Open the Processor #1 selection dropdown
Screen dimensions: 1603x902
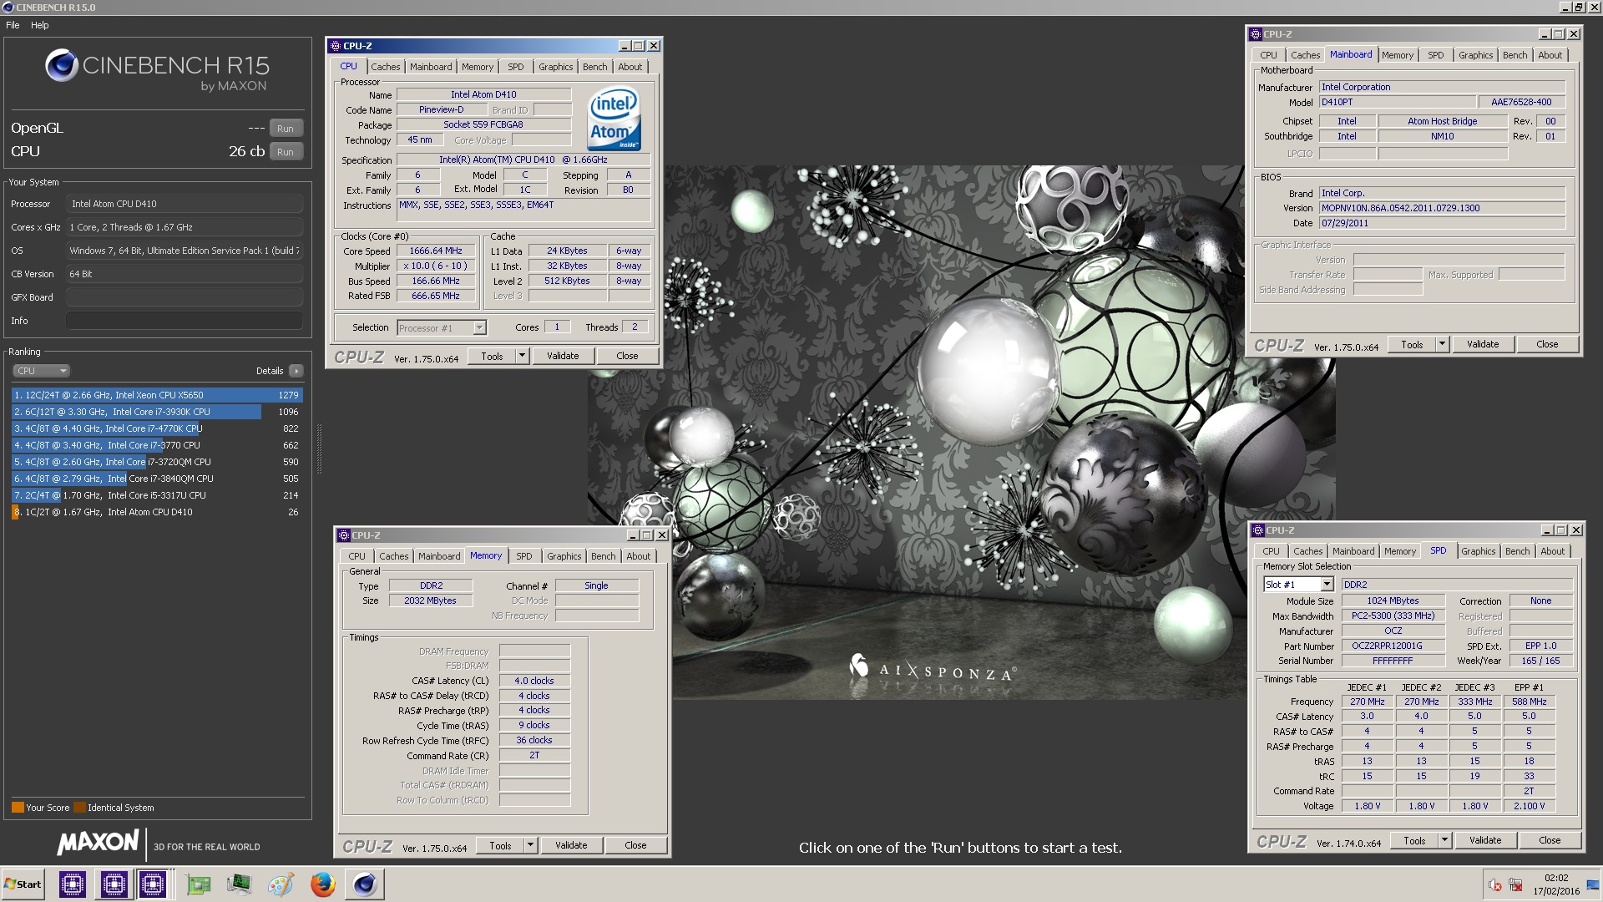tap(442, 328)
